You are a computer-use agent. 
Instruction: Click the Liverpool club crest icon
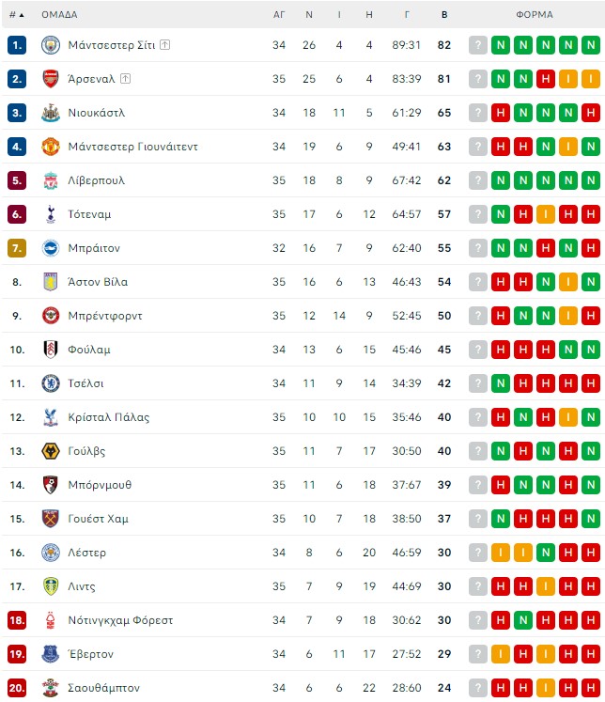51,180
